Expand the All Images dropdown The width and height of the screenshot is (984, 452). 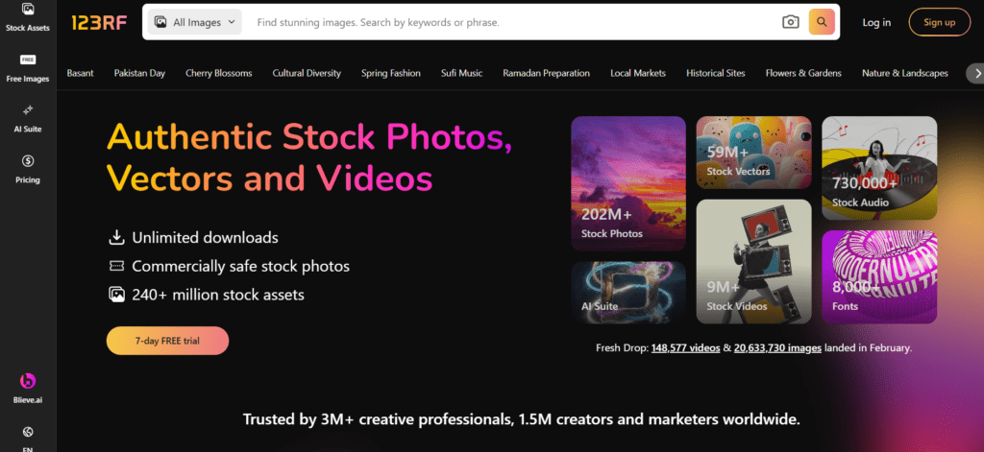(195, 22)
